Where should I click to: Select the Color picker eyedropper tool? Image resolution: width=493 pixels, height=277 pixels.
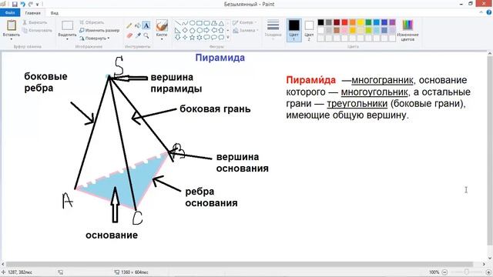click(138, 36)
